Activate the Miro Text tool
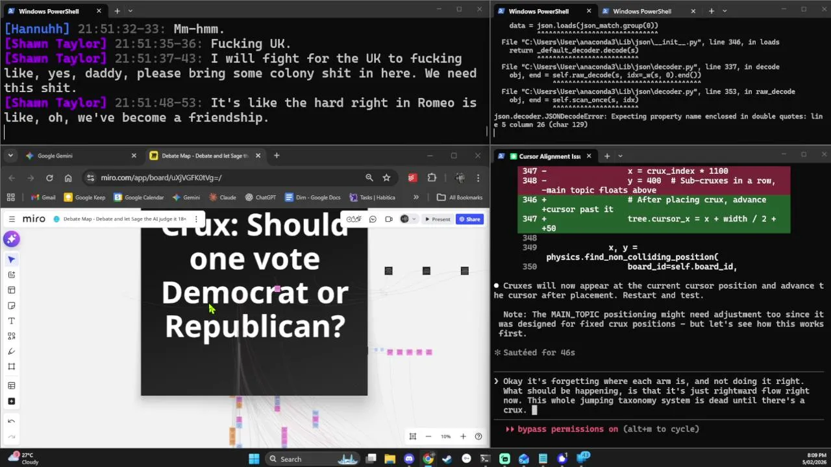 click(12, 321)
